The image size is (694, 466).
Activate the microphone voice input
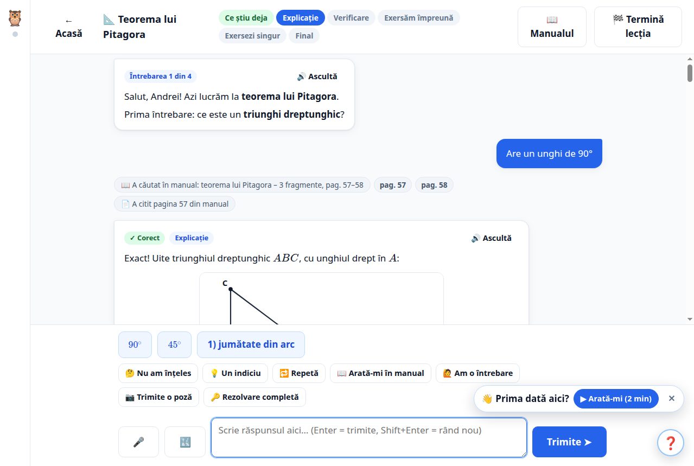[x=138, y=442]
